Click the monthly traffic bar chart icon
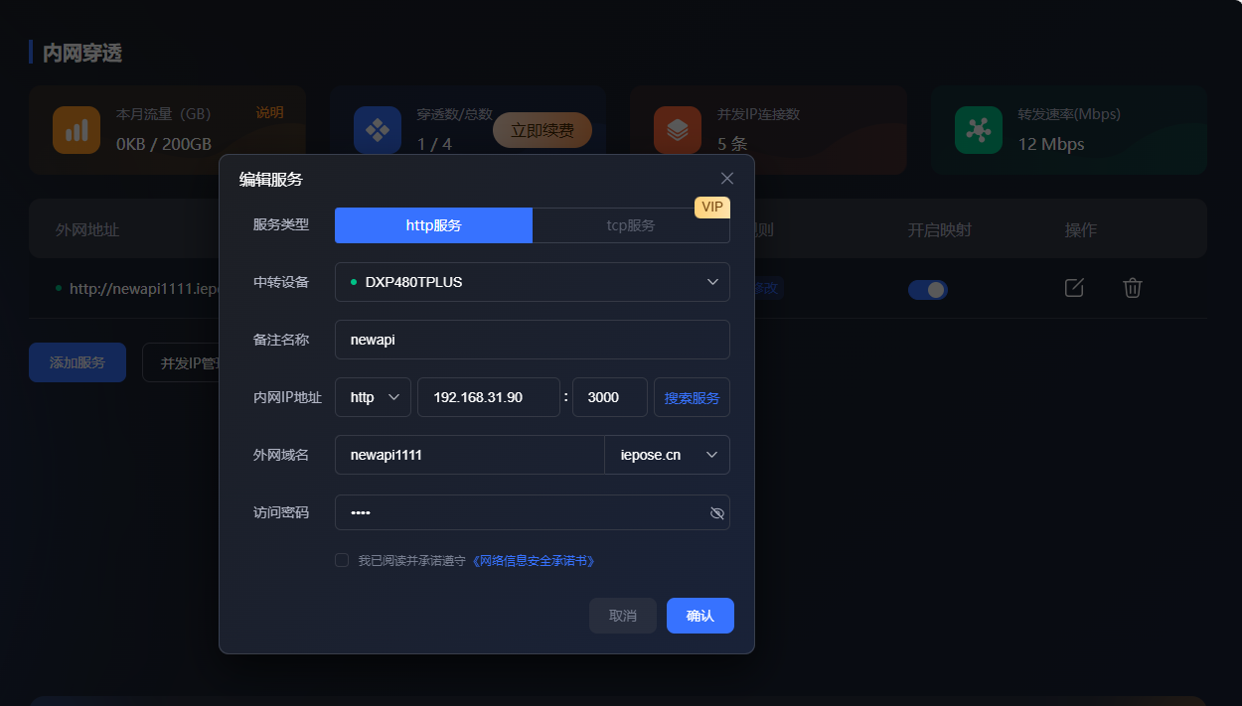 pos(77,129)
